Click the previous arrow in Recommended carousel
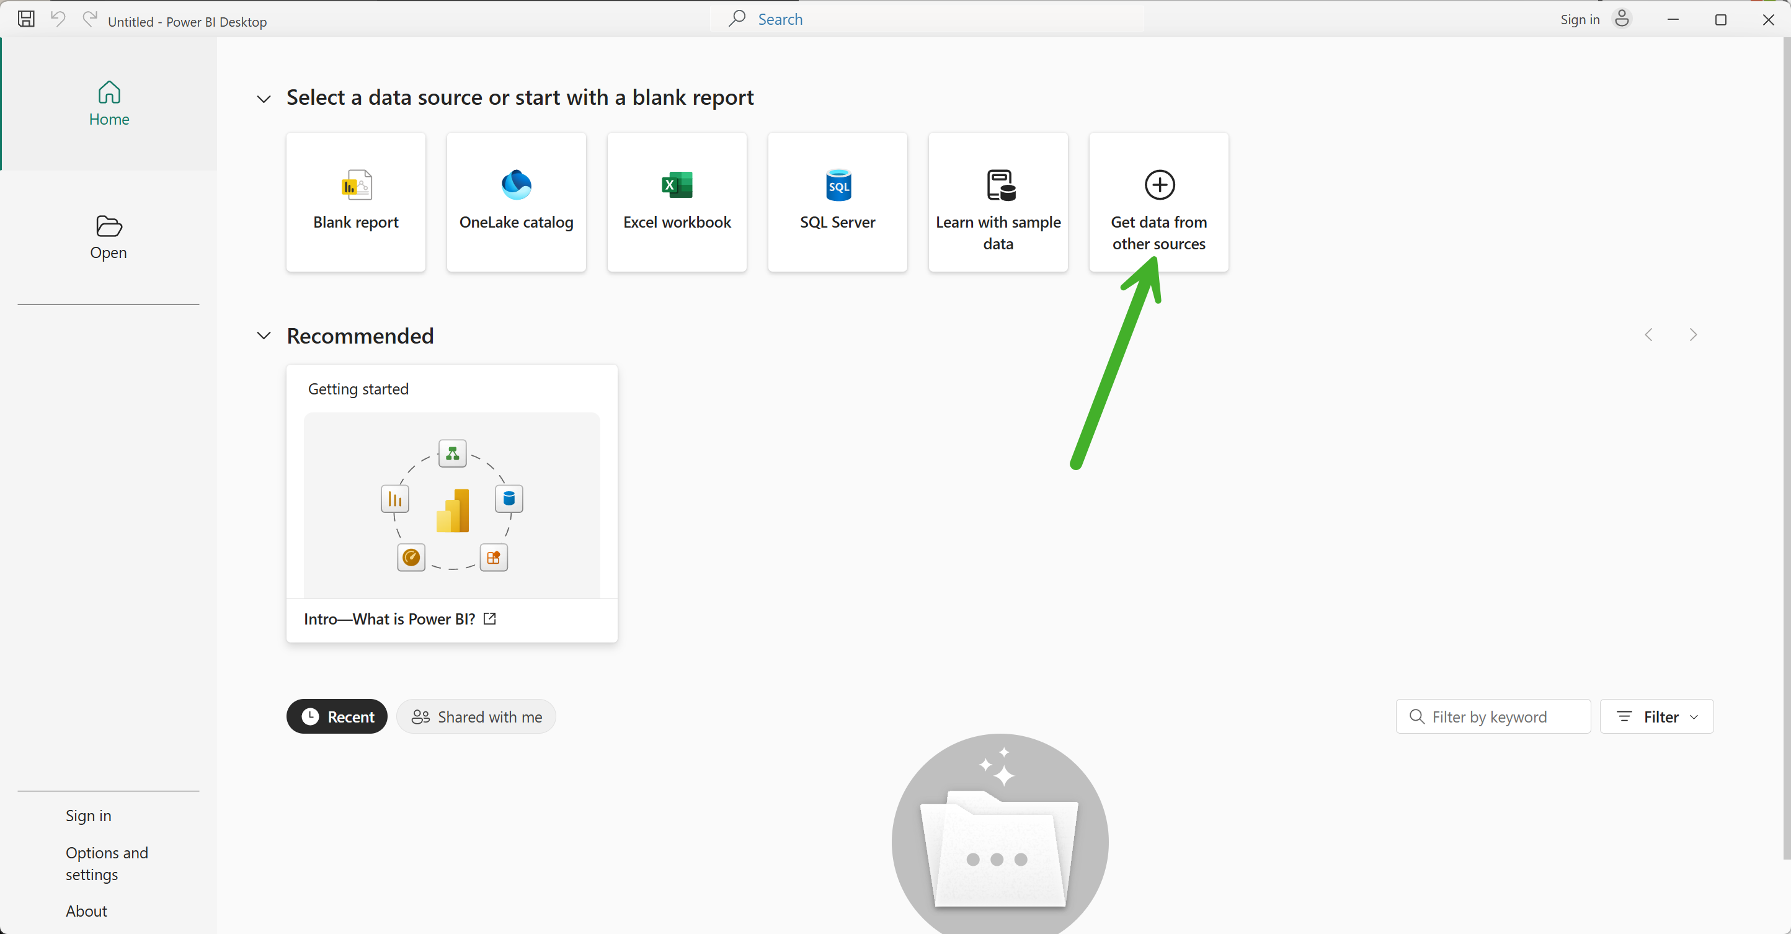Screen dimensions: 1791x934 (x=1648, y=336)
